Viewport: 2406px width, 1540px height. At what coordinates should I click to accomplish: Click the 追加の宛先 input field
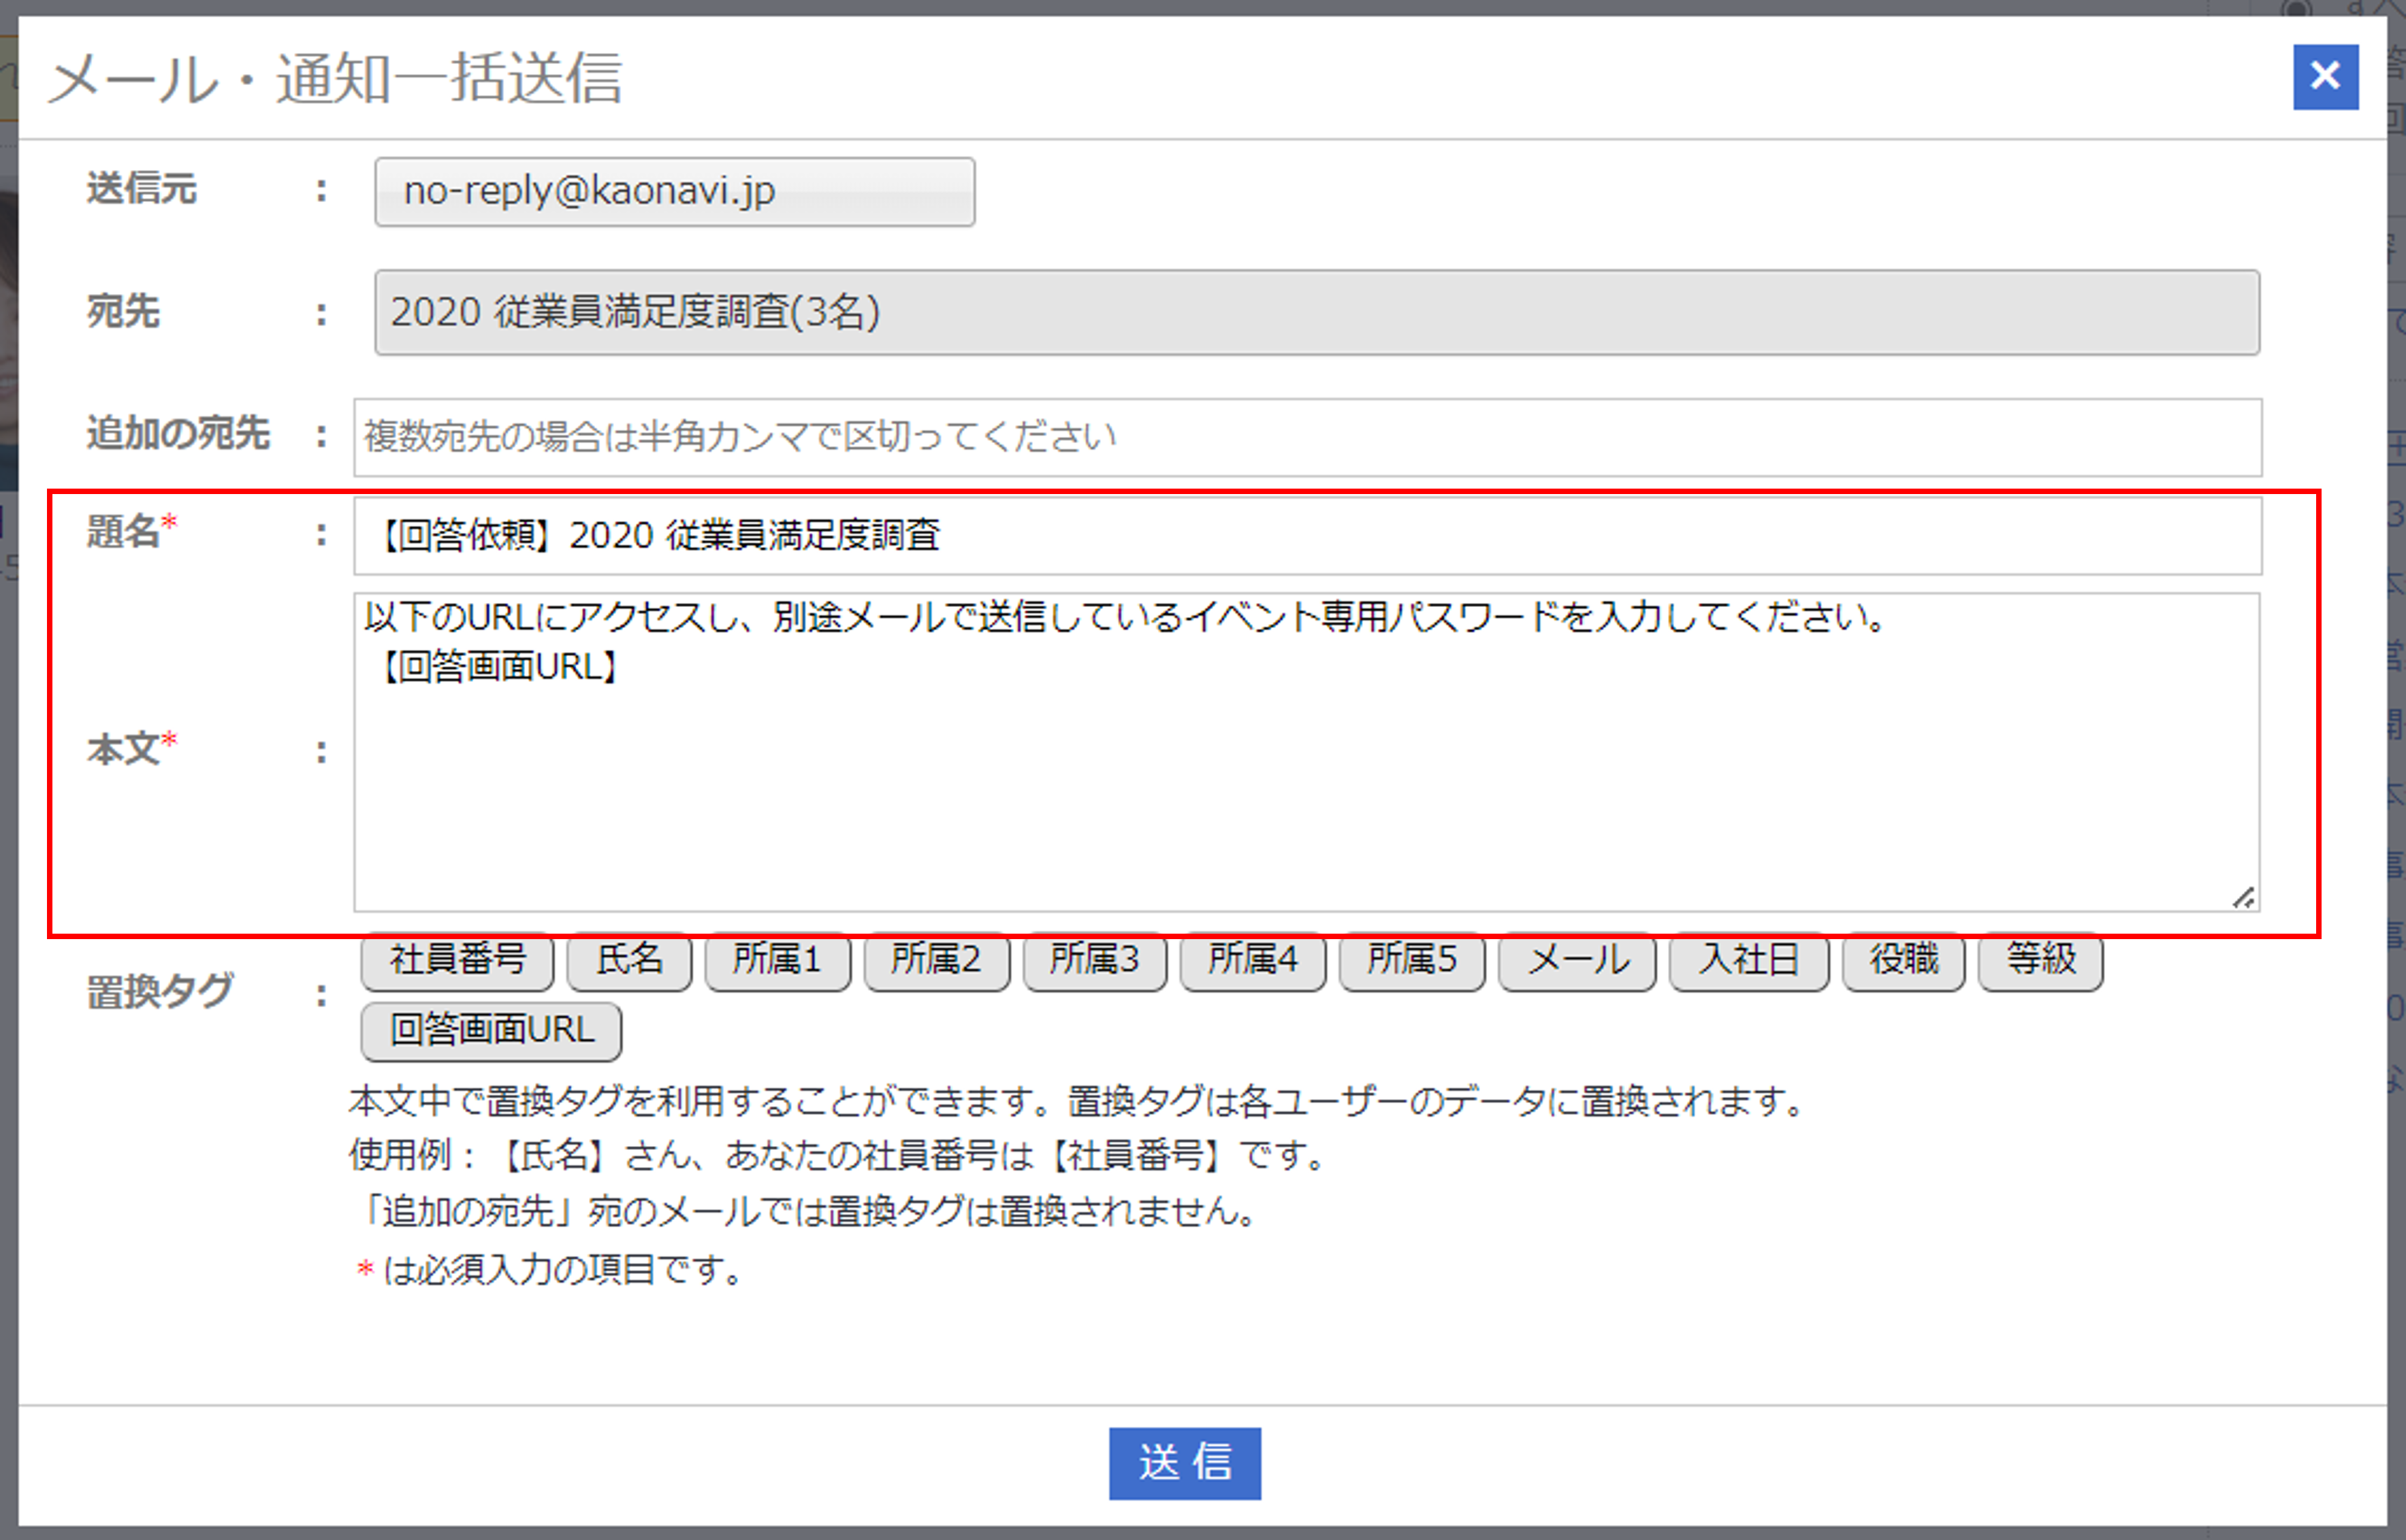1306,438
